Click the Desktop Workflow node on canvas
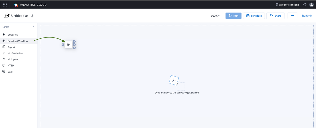Image resolution: width=316 pixels, height=128 pixels. pyautogui.click(x=69, y=45)
